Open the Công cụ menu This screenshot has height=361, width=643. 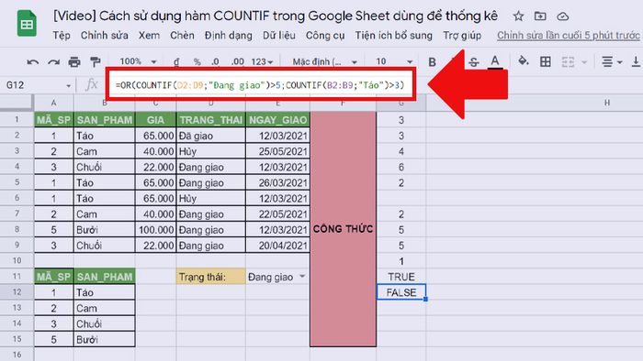[x=325, y=36]
